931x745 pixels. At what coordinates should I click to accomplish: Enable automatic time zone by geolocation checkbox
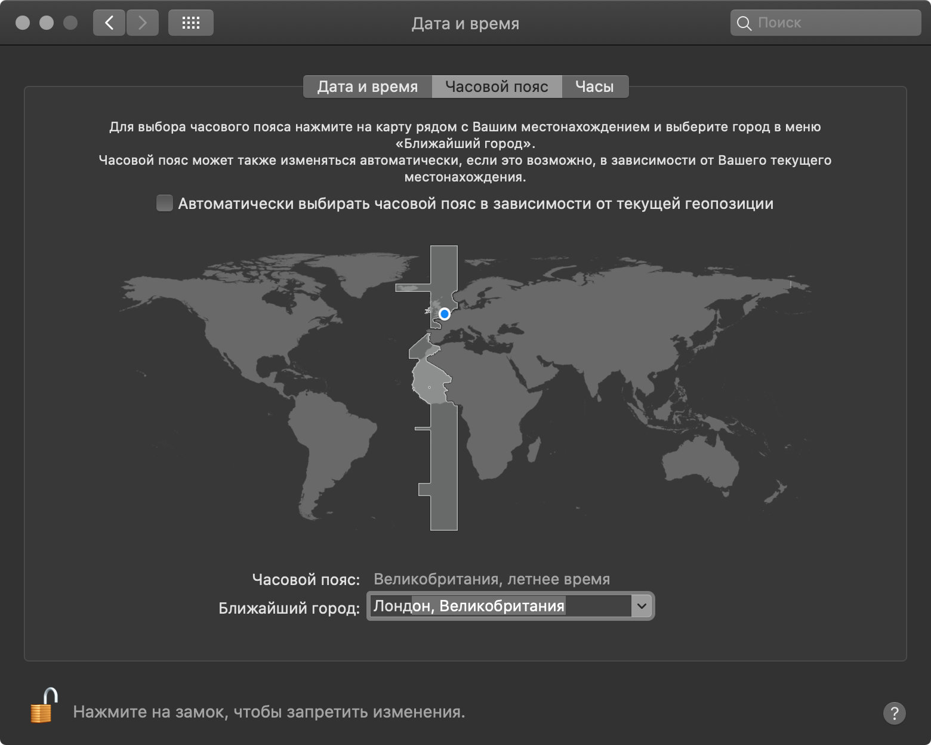(165, 203)
